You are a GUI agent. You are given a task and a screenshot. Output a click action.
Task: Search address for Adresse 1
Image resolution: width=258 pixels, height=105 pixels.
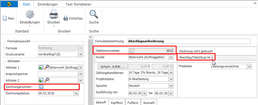(x=46, y=67)
